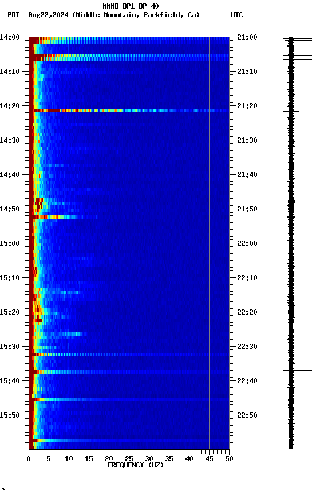Click the strong spectrogram band near 14:06 PDT
316x495 pixels.
coord(129,57)
